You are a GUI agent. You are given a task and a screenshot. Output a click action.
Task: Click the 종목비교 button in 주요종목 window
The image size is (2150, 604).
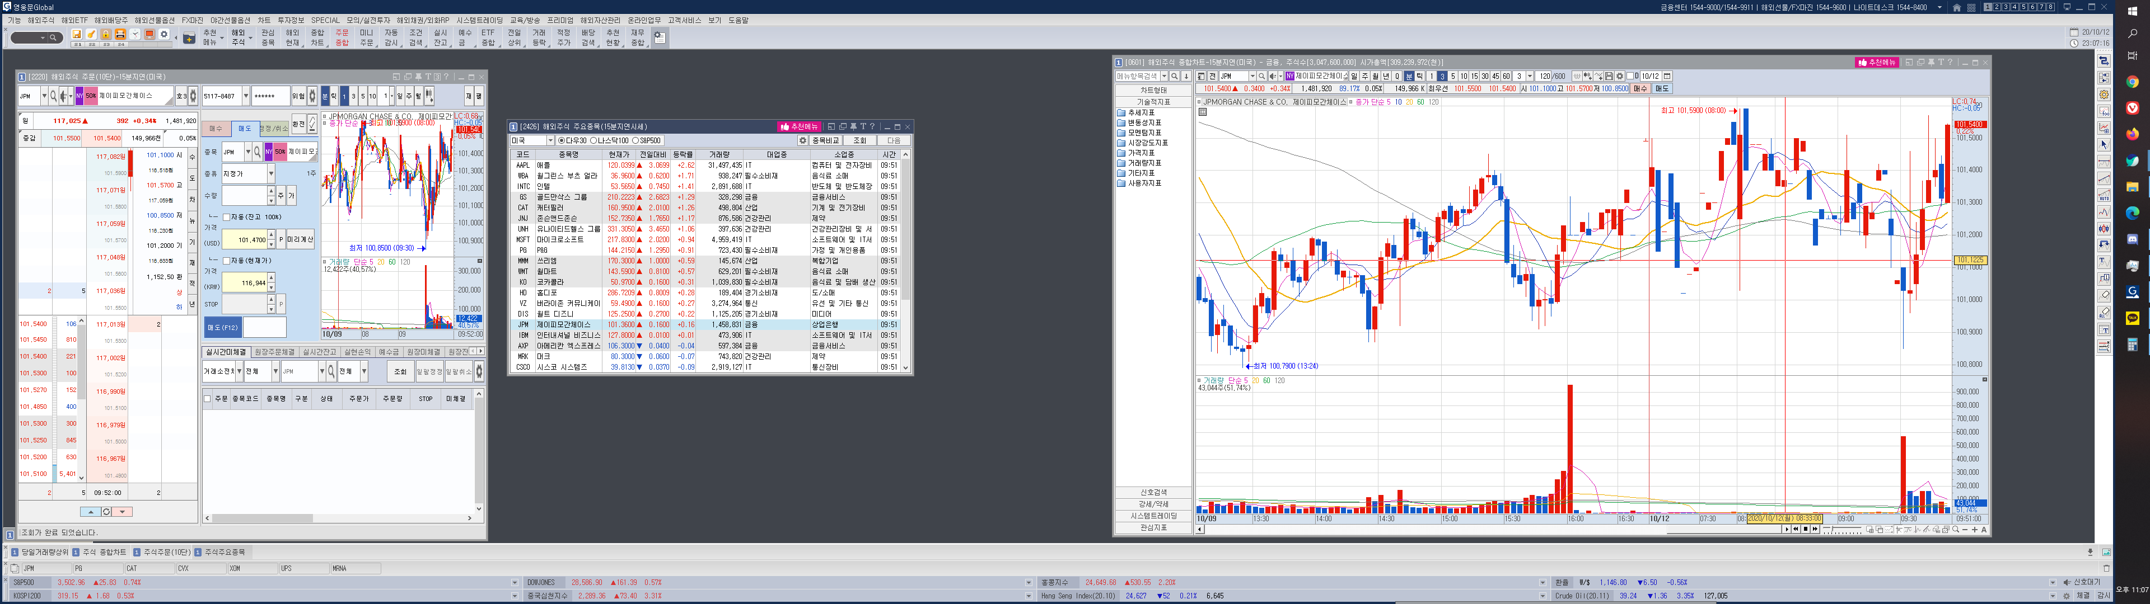coord(825,140)
